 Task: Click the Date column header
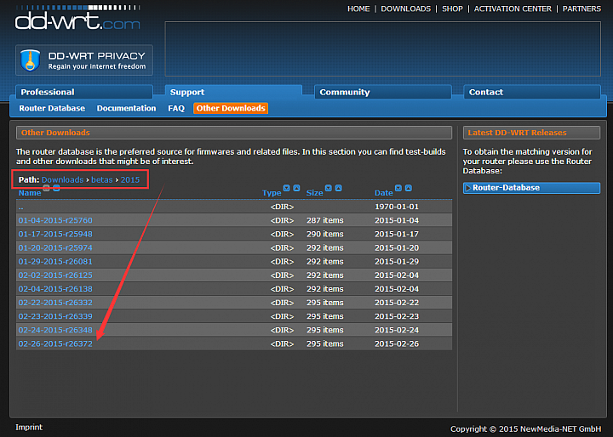click(x=383, y=192)
